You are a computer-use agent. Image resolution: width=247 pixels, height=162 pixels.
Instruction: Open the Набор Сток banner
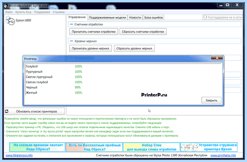pos(151,147)
